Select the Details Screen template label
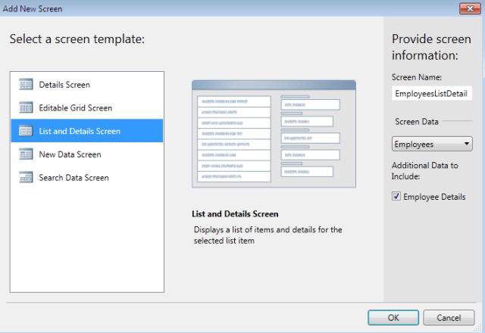This screenshot has width=485, height=333. 64,85
